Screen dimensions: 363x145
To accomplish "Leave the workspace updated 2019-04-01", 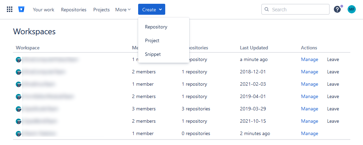I will [x=333, y=96].
